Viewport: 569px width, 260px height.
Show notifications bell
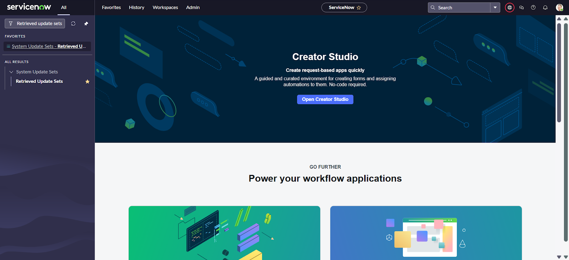545,7
